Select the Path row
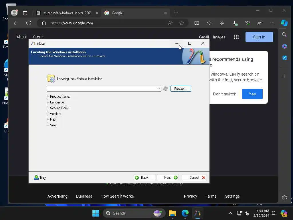The height and width of the screenshot is (220, 293). [x=54, y=119]
